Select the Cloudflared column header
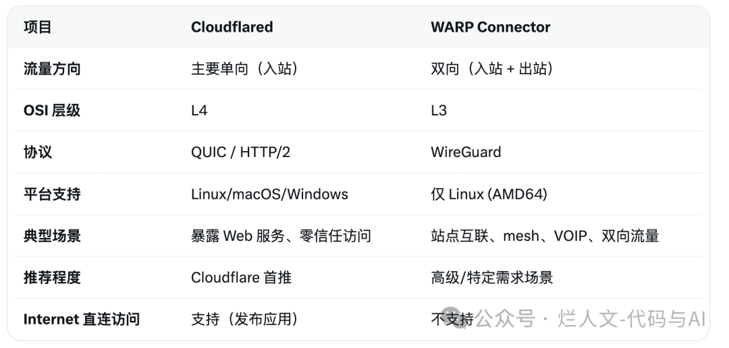Viewport: 729px width, 348px height. (232, 27)
